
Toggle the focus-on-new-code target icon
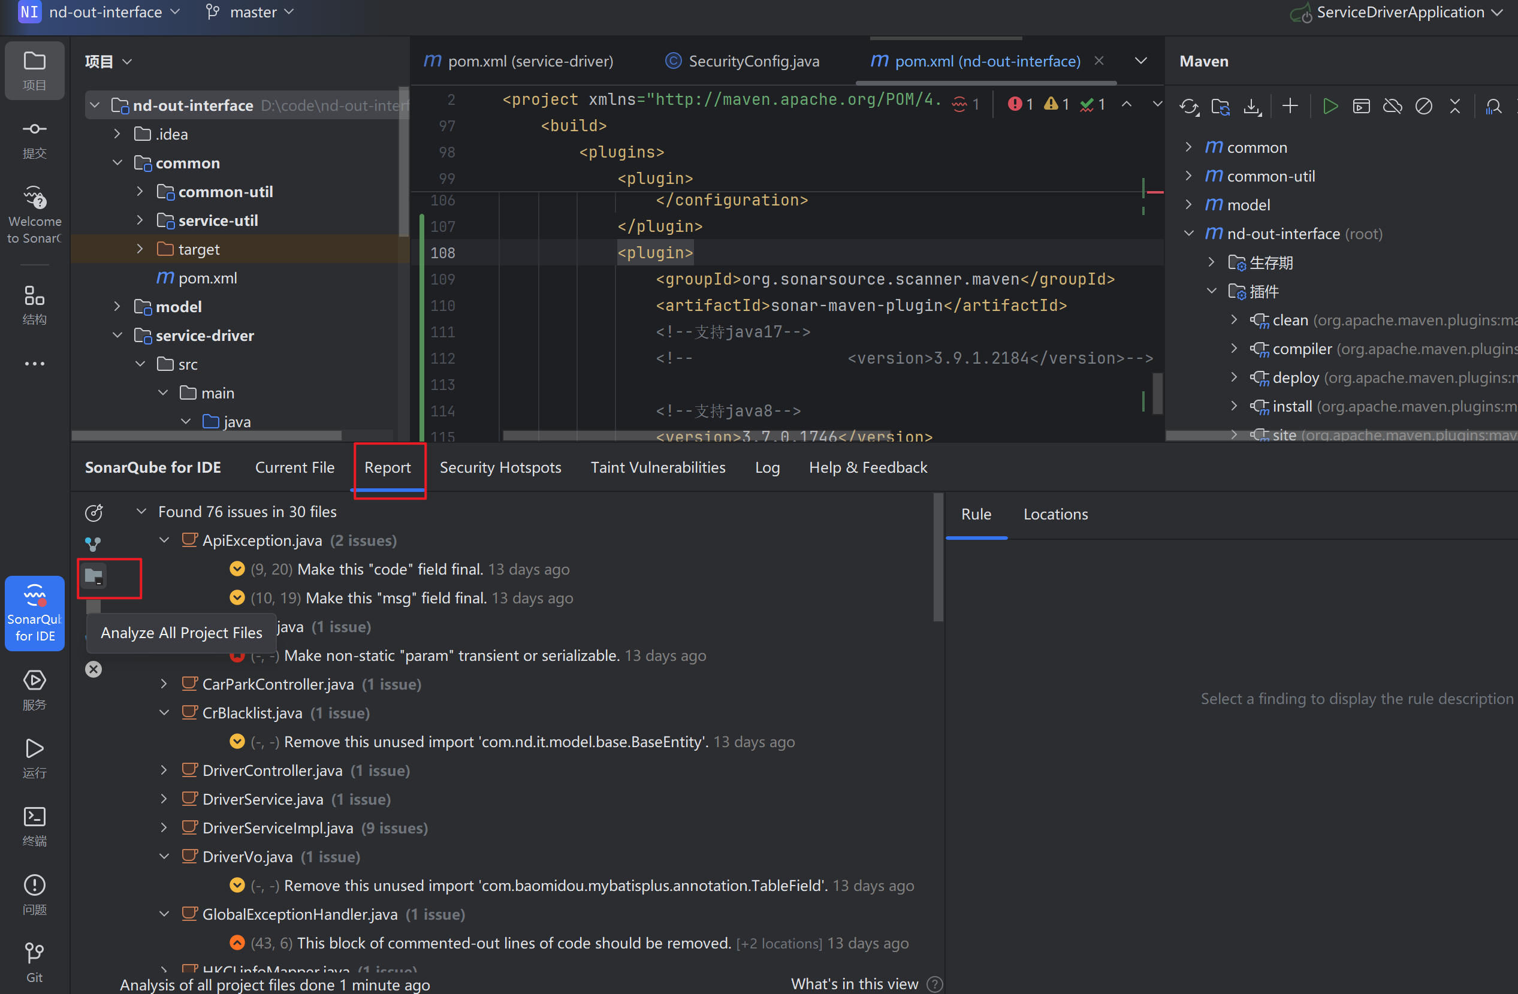click(x=95, y=512)
